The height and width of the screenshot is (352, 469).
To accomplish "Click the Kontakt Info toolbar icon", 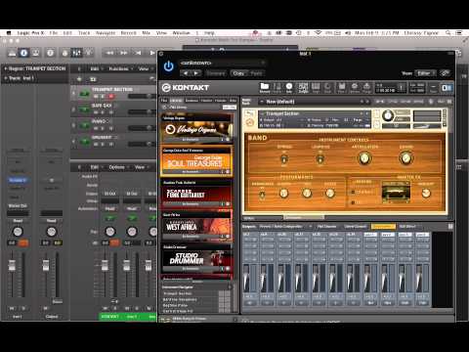I will pyautogui.click(x=289, y=87).
